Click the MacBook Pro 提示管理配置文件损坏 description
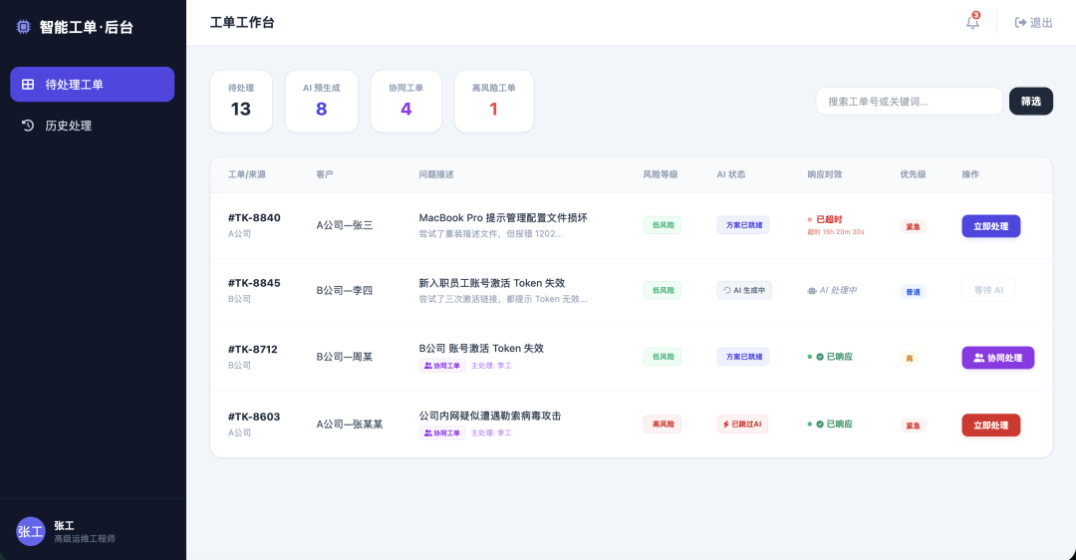Viewport: 1076px width, 560px height. 503,217
